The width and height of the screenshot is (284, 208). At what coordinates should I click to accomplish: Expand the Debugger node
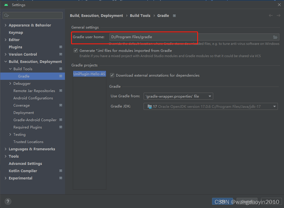(x=10, y=83)
